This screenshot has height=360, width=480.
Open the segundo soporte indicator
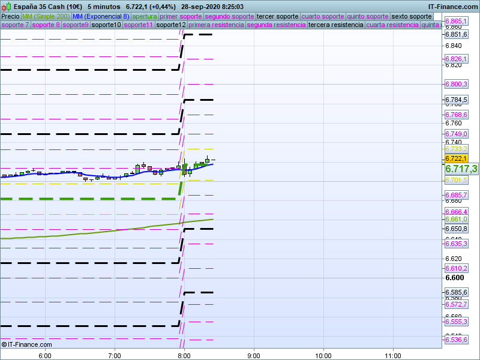(x=229, y=16)
